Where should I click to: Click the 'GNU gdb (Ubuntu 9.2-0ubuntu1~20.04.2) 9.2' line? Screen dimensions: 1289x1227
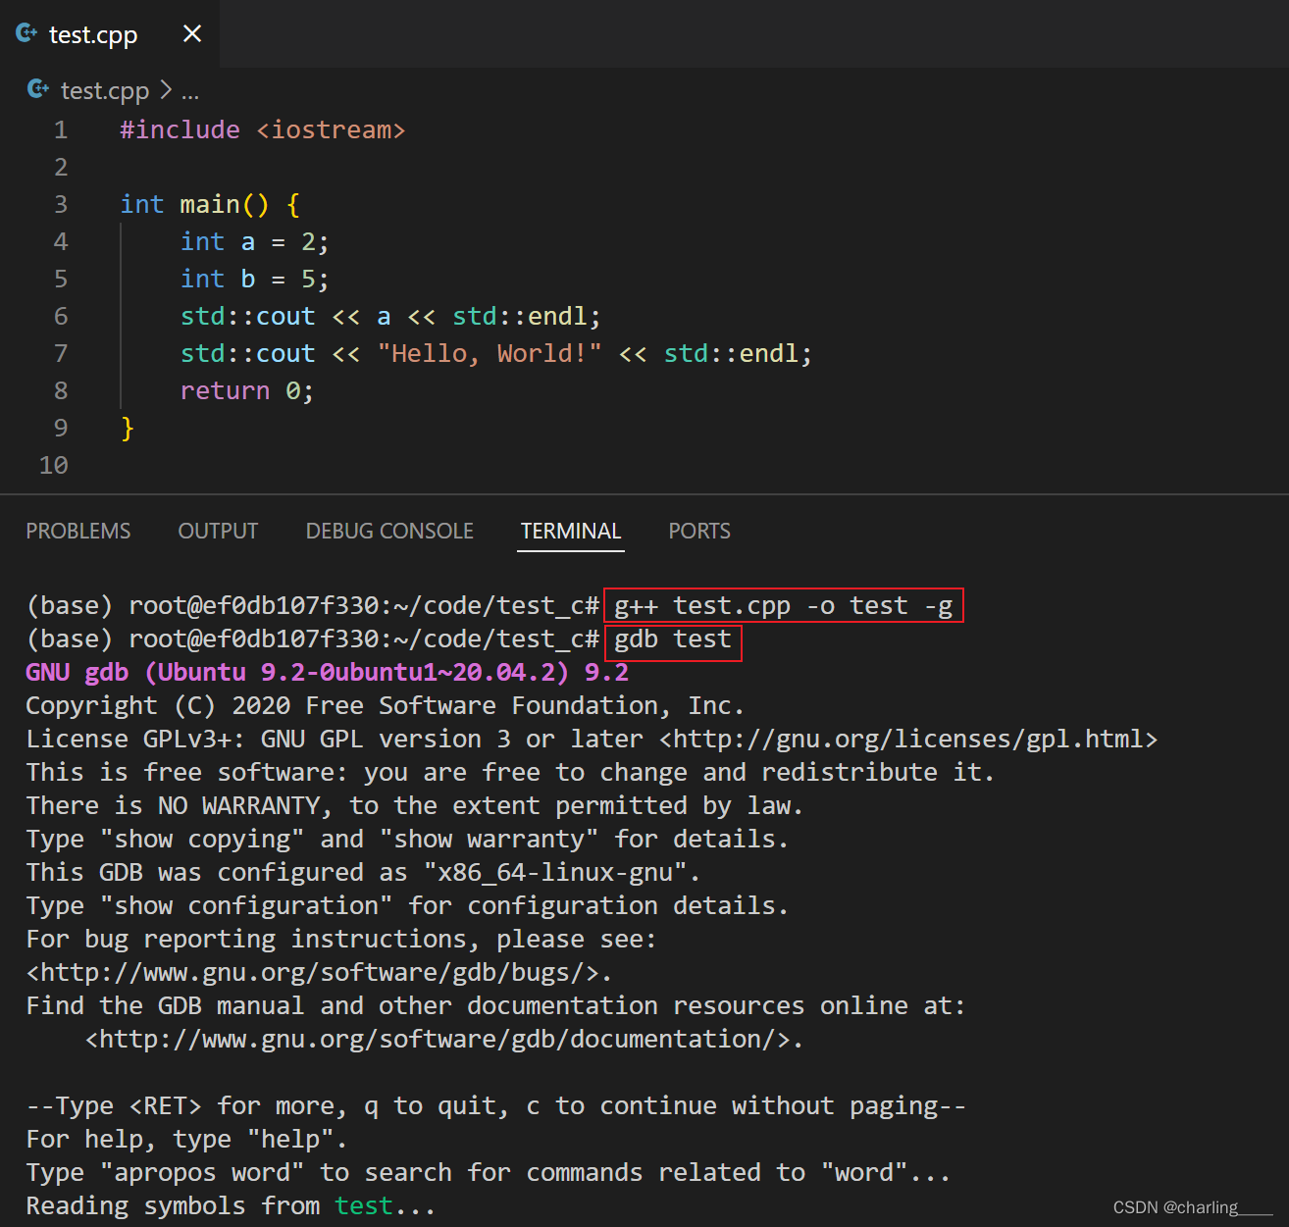click(x=327, y=672)
